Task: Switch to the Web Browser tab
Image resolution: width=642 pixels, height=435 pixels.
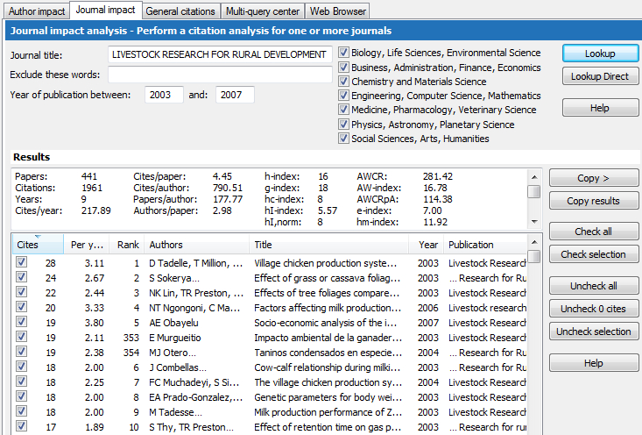Action: (338, 11)
